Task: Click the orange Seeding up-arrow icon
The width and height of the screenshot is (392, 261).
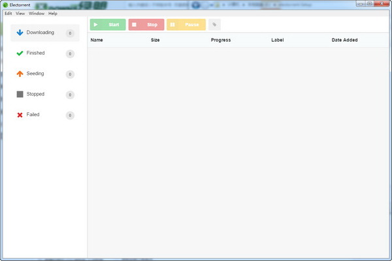Action: (20, 74)
